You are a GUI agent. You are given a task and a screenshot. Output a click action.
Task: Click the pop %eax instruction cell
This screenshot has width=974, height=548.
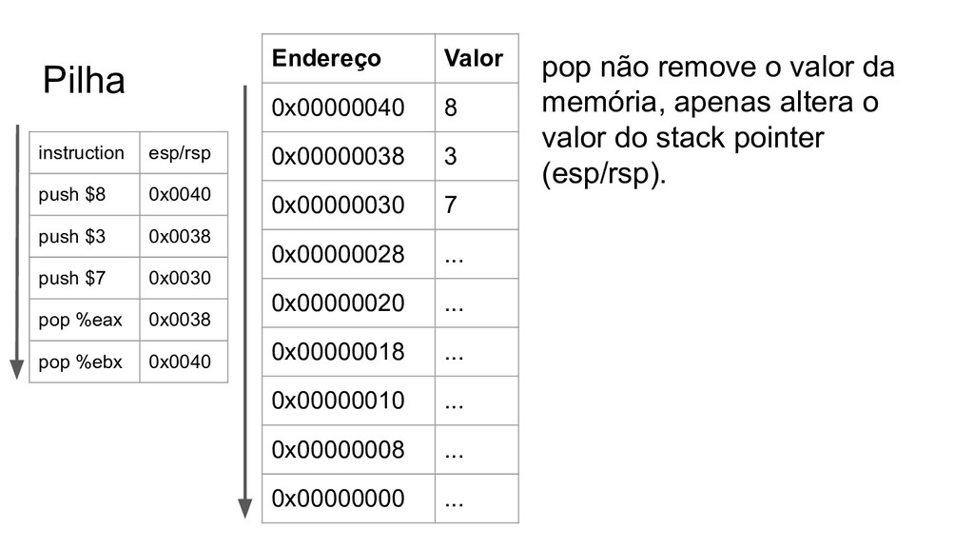pos(85,320)
